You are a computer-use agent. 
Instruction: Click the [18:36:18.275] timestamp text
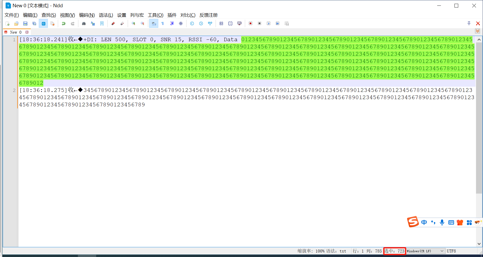click(43, 90)
